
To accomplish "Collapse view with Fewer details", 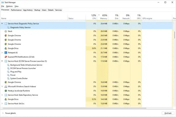I will coord(9,113).
